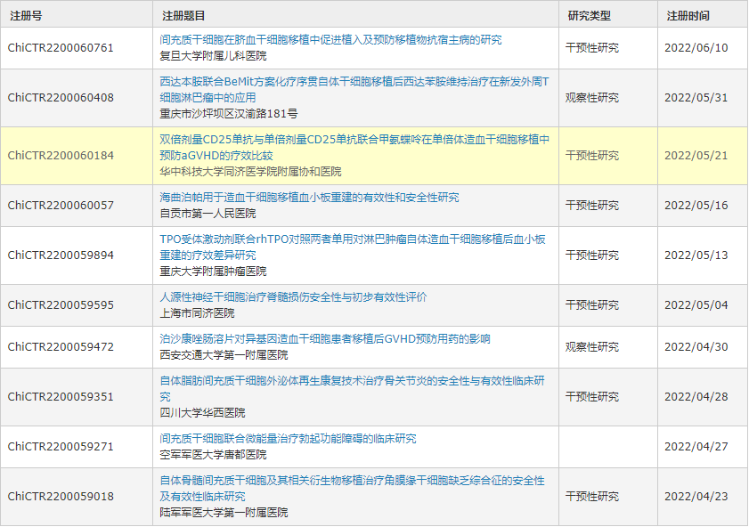Open the 复旦大学附属儿科医院 cord blood transplant study link
749x527 pixels.
(330, 40)
